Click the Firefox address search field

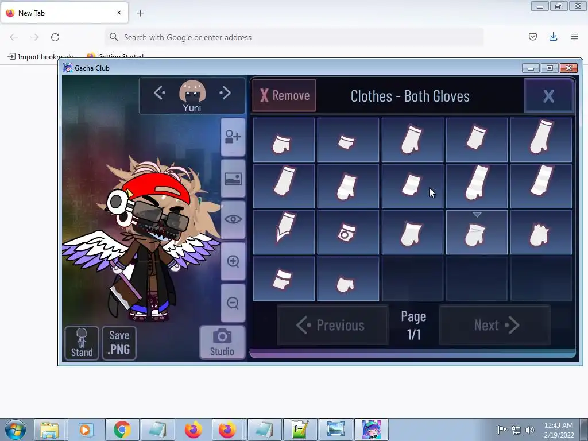coord(295,37)
